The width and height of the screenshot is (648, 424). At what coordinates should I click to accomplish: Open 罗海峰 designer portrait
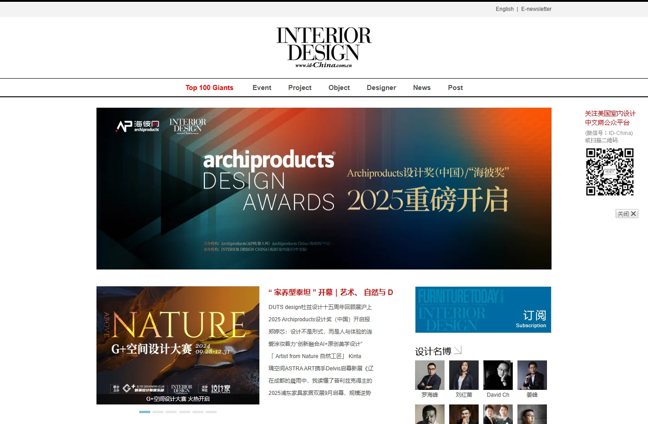pos(430,375)
